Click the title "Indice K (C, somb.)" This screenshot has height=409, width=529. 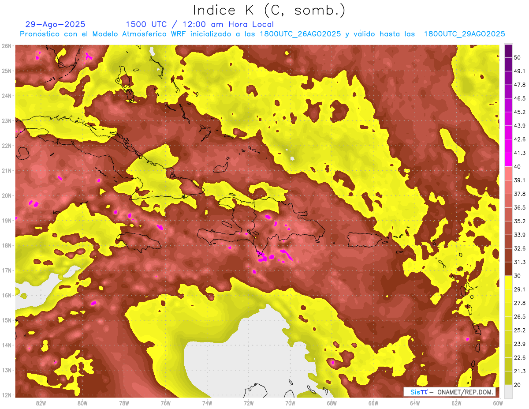click(x=269, y=10)
